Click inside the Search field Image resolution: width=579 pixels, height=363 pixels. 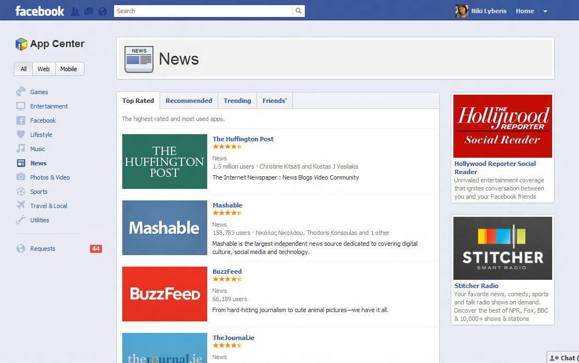pyautogui.click(x=203, y=11)
